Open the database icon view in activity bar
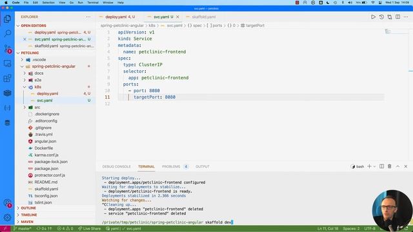 click(7, 122)
